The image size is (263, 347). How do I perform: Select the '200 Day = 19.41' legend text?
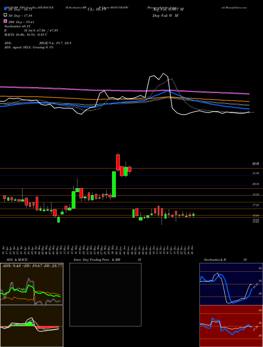coord(21,22)
